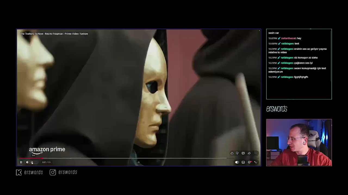Select message "siz konuşun az daha"
Screen dimensions: 348x195
(x=293, y=58)
